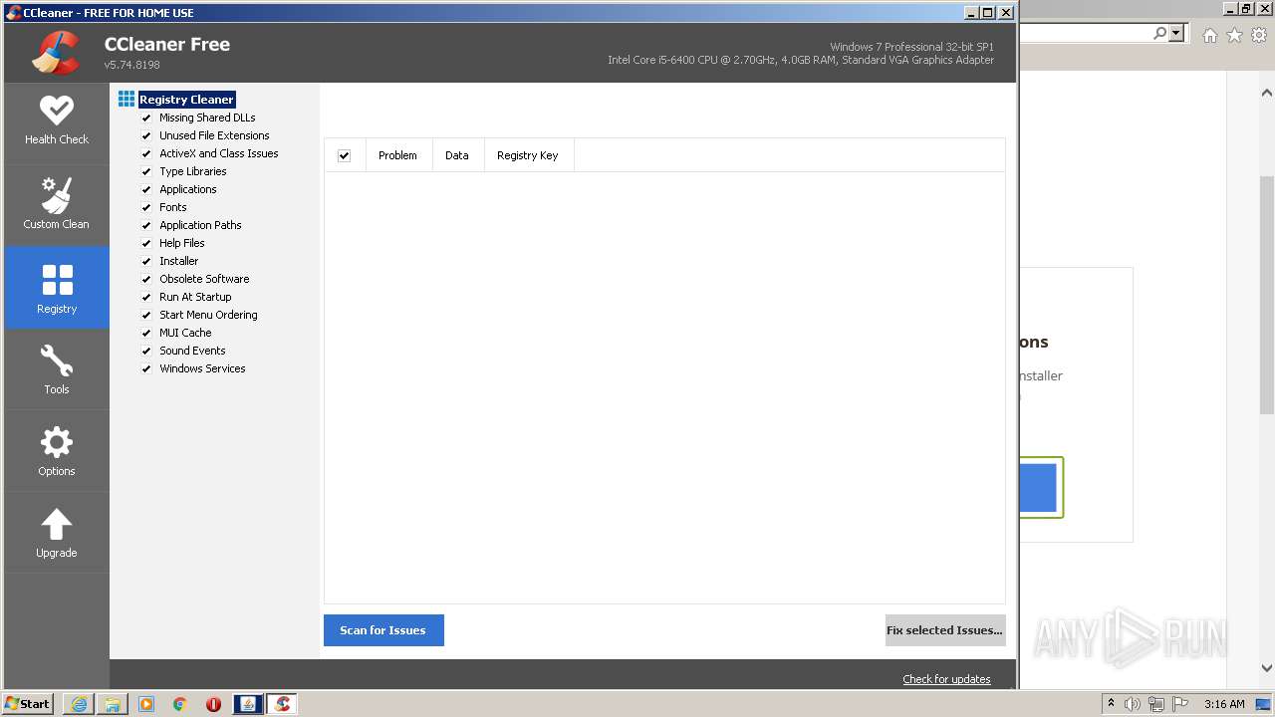Toggle Run At Startup checkbox
This screenshot has height=717, width=1275.
(x=146, y=297)
